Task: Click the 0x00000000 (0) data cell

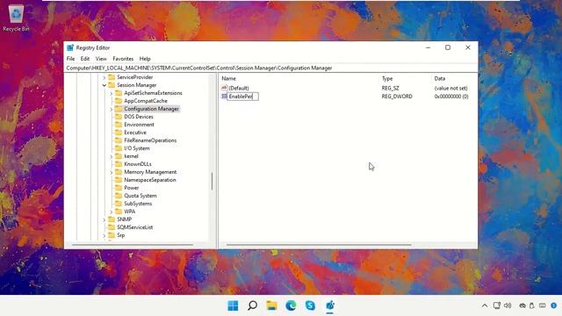Action: click(x=451, y=97)
